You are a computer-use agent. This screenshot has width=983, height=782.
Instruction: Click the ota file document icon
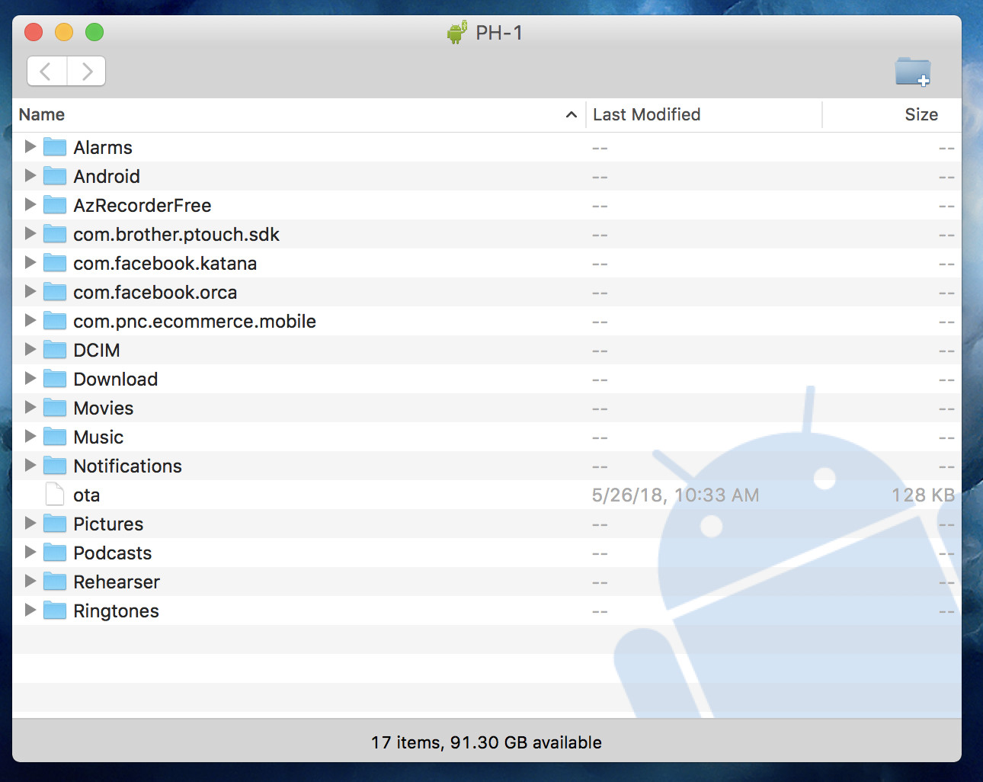pyautogui.click(x=55, y=494)
